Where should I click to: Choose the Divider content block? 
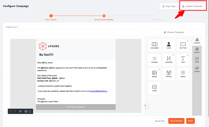pyautogui.click(x=154, y=60)
